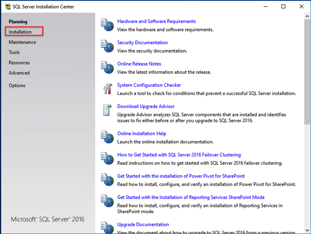Click the SQL Server title bar icon
The image size is (311, 234).
point(7,7)
